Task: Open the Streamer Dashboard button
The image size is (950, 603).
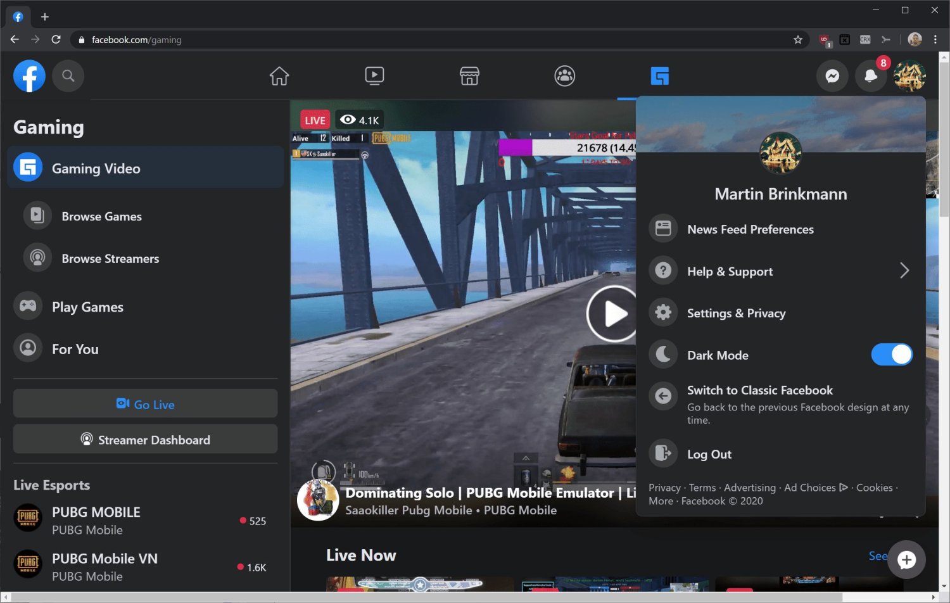Action: pos(146,440)
